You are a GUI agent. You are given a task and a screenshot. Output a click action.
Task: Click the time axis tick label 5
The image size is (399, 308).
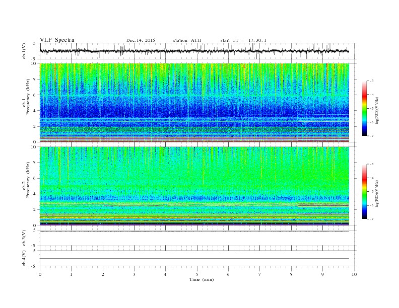click(197, 274)
